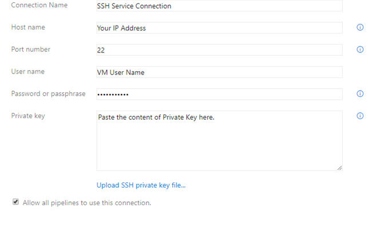Click the Password or passphrase label

coord(48,94)
